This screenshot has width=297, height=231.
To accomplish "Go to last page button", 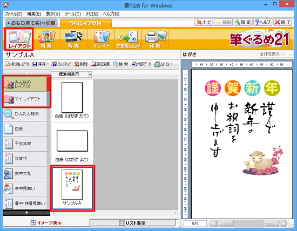I will coord(283,223).
